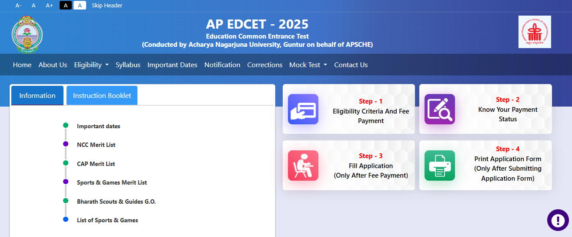Click the blue dot beside List of Sports & Games
The height and width of the screenshot is (237, 572).
pyautogui.click(x=66, y=219)
